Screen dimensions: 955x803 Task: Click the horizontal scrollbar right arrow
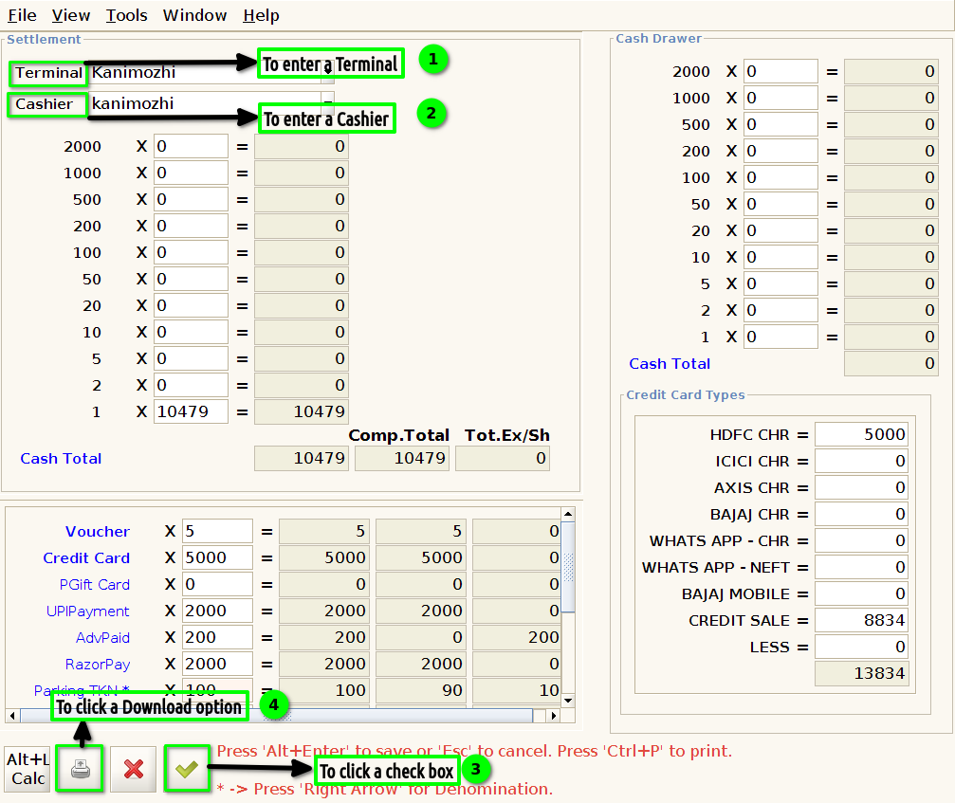pyautogui.click(x=553, y=716)
